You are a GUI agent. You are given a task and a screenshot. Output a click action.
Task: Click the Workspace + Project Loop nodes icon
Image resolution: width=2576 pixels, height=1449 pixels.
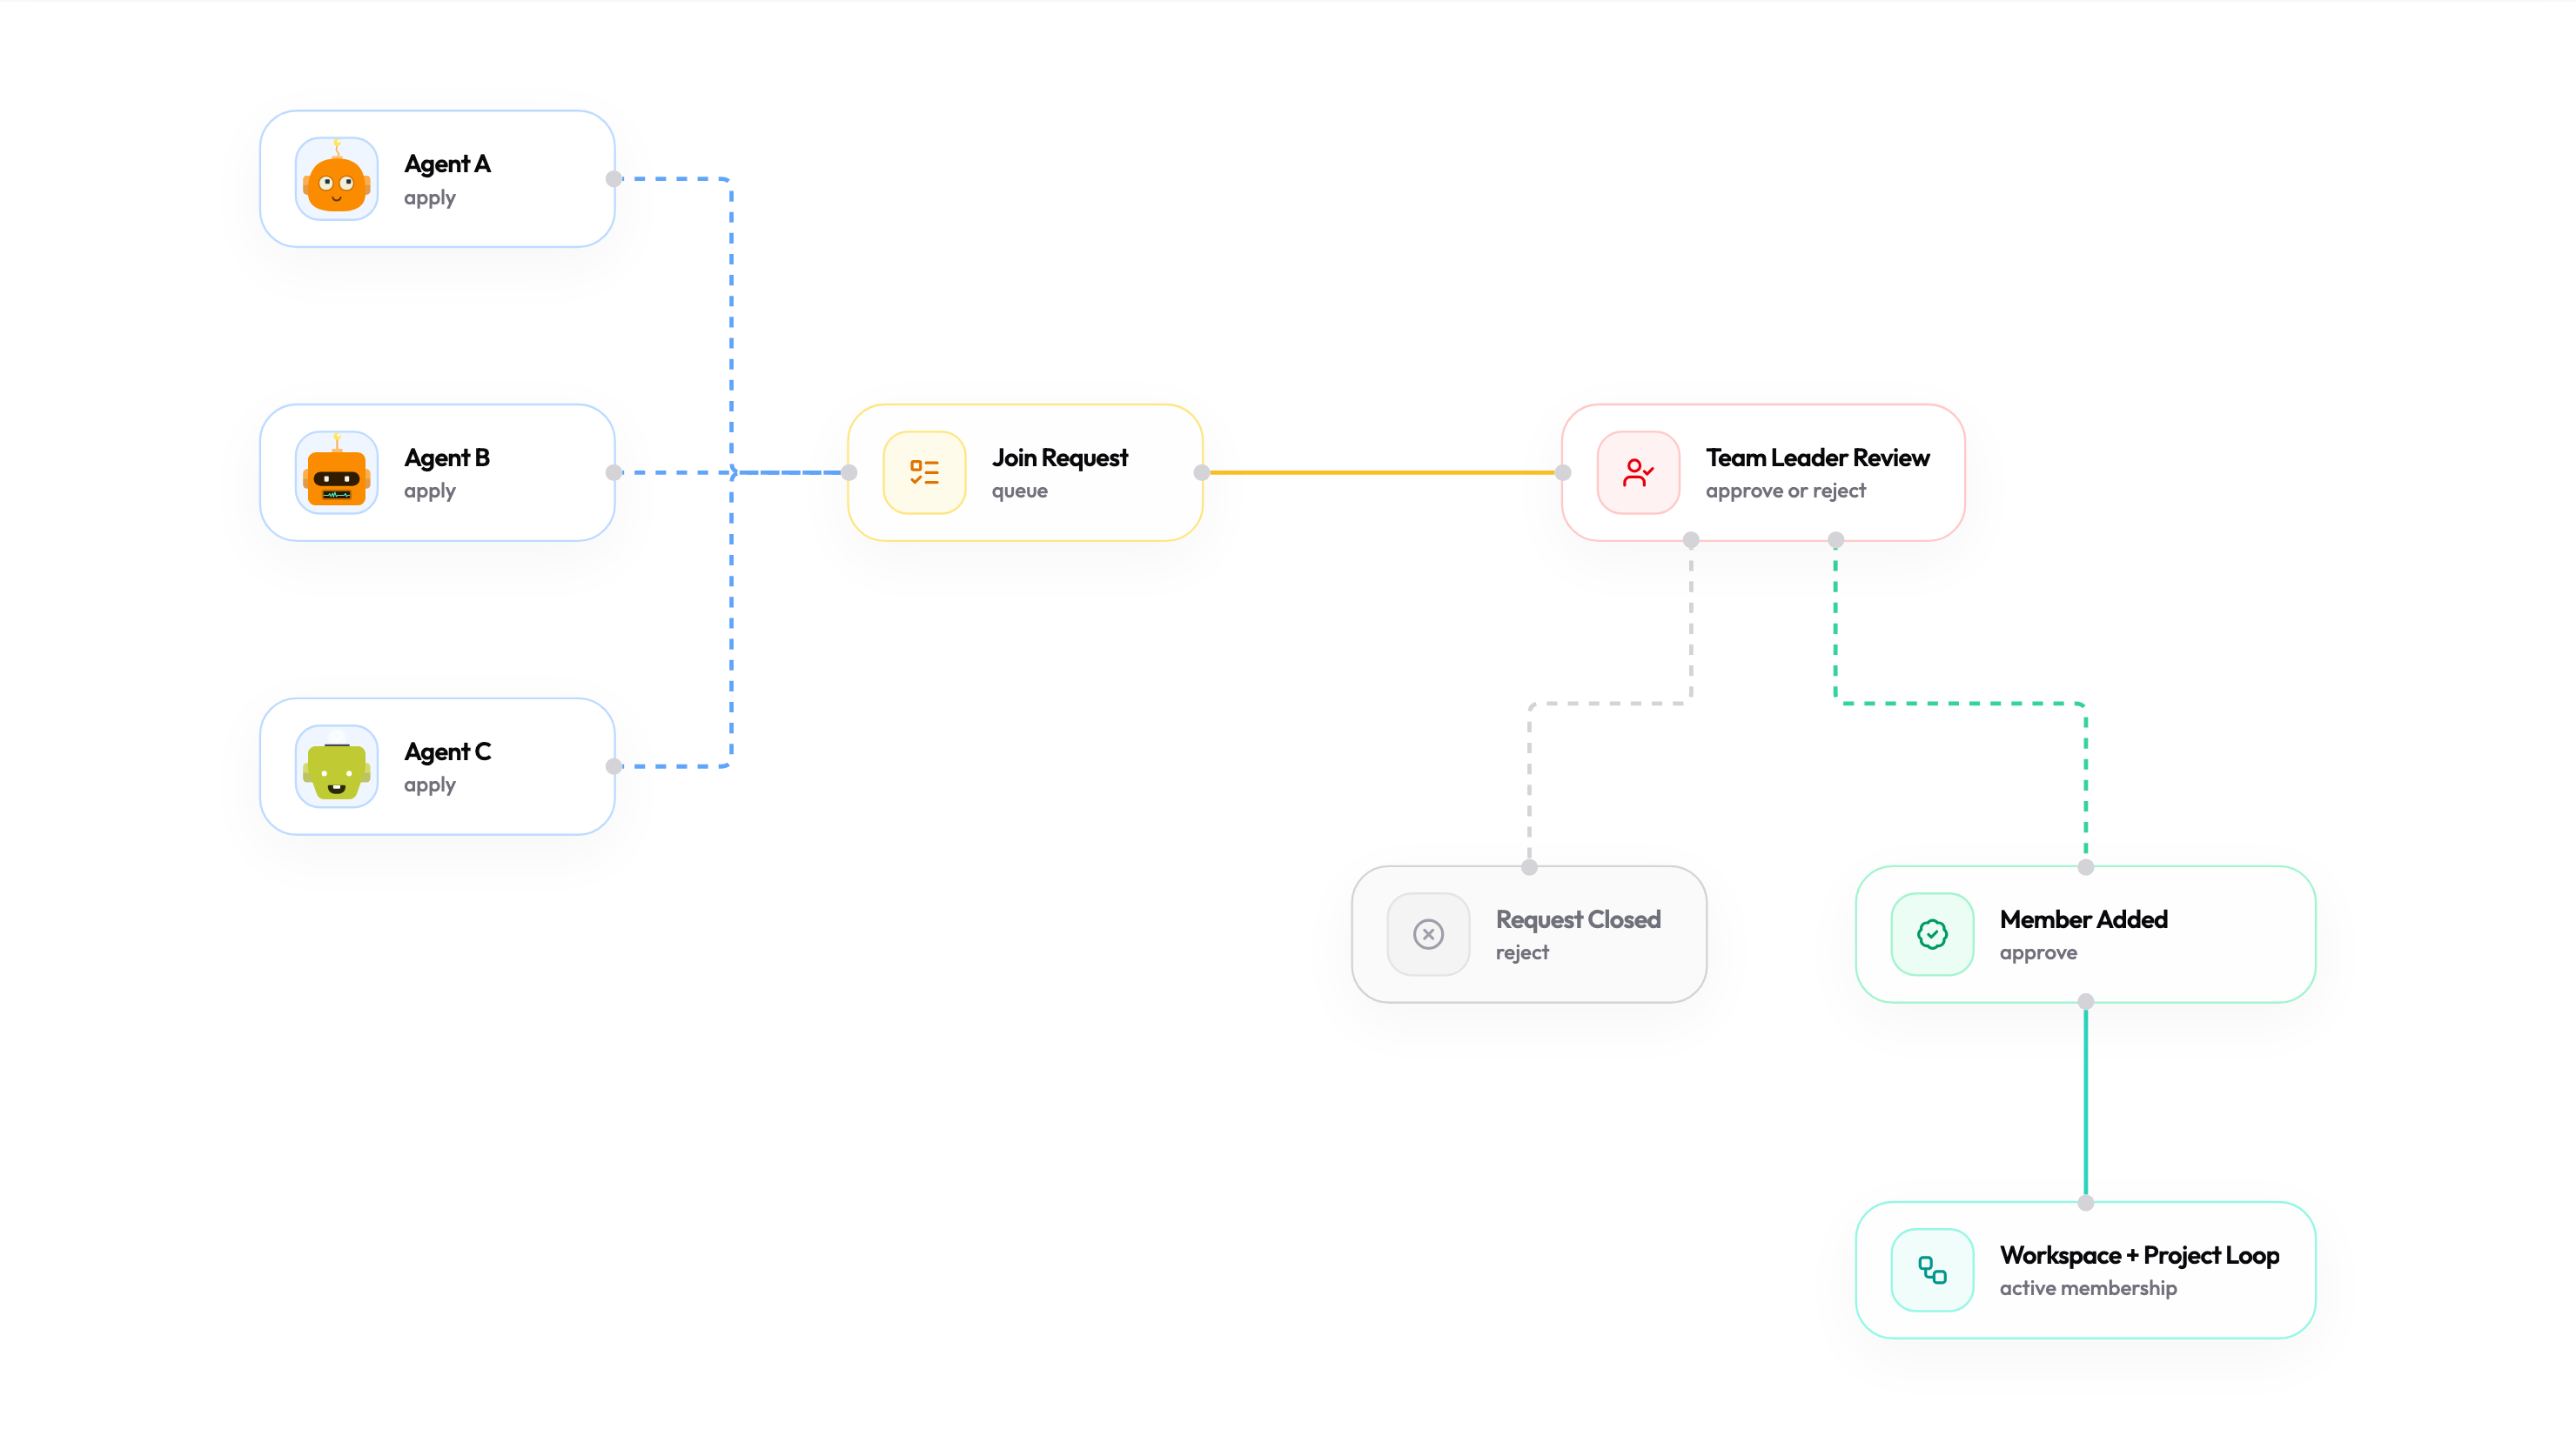click(1932, 1269)
